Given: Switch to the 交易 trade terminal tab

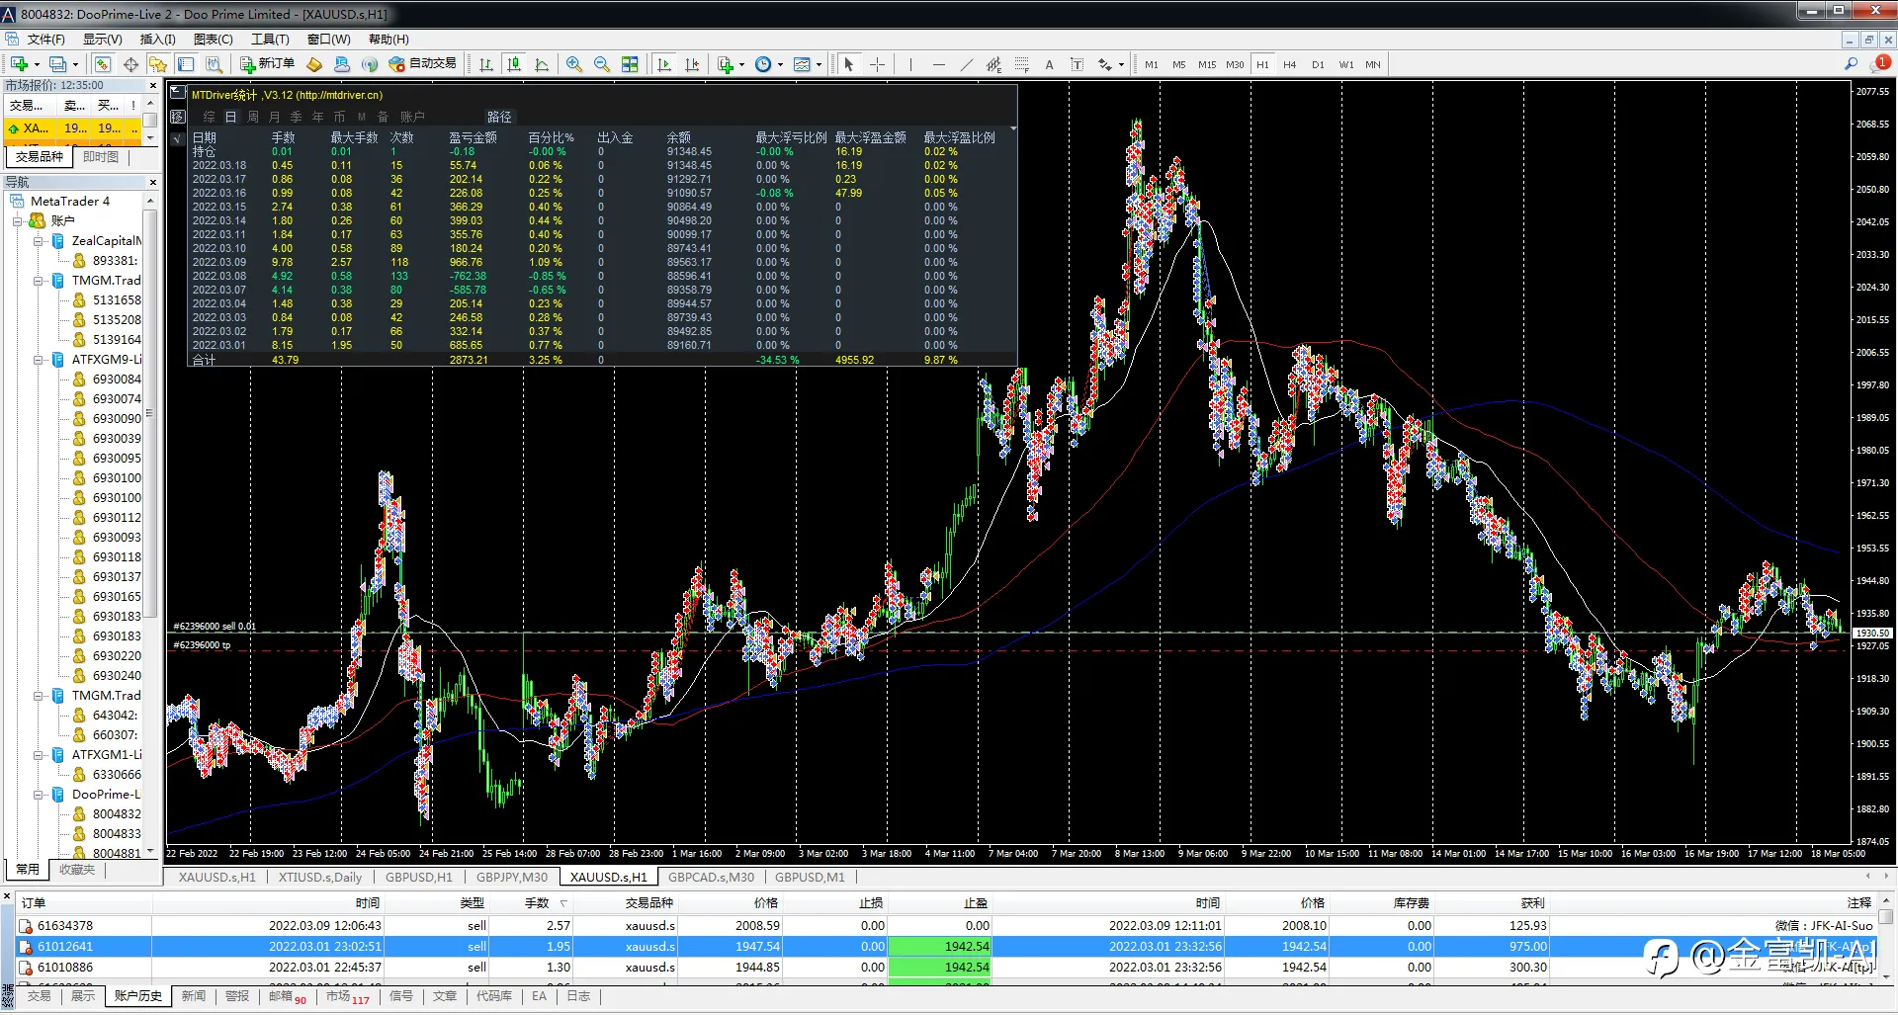Looking at the screenshot, I should pyautogui.click(x=40, y=996).
